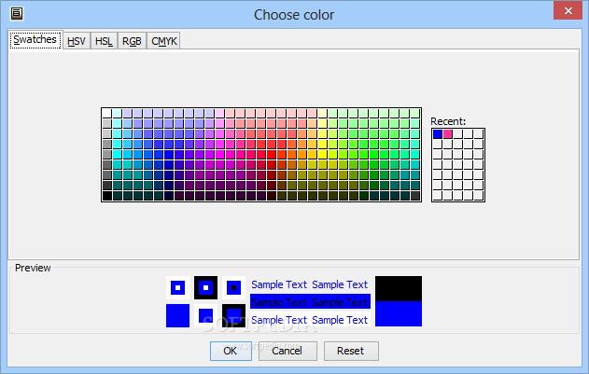Switch to the HSV tab
This screenshot has height=374, width=589.
[x=77, y=41]
